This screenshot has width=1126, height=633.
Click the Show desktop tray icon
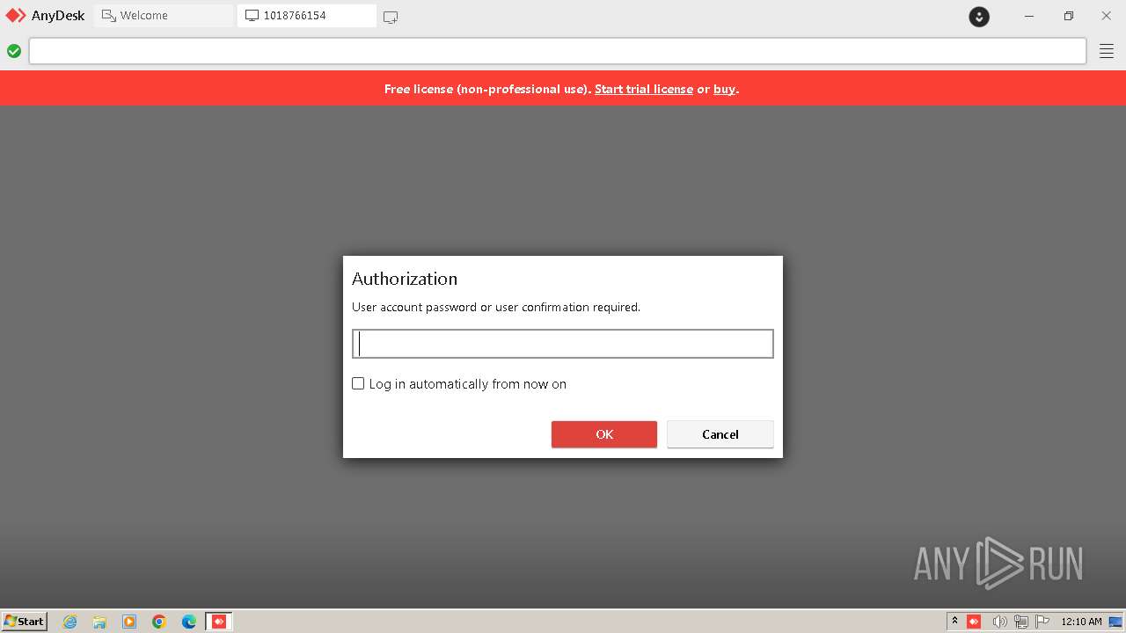(x=1115, y=622)
